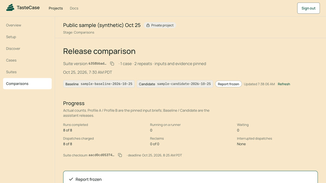
Task: Open the Projects menu
Action: 56,8
